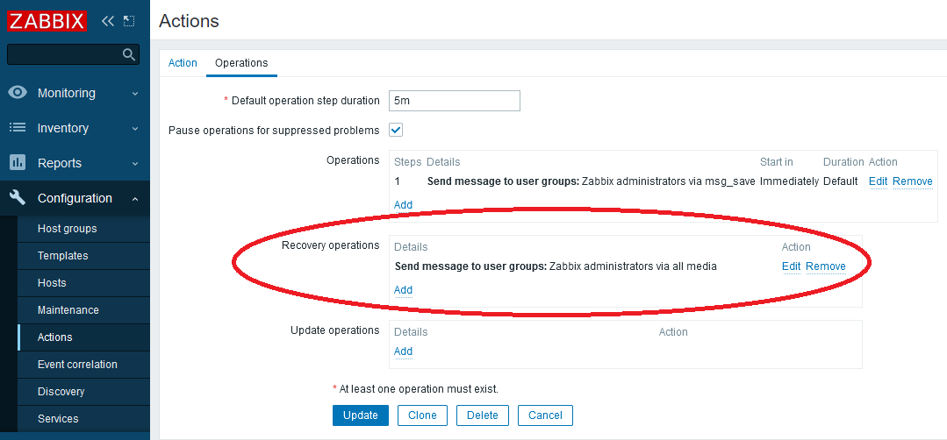This screenshot has height=440, width=947.
Task: Collapse the Configuration menu chevron
Action: (135, 199)
